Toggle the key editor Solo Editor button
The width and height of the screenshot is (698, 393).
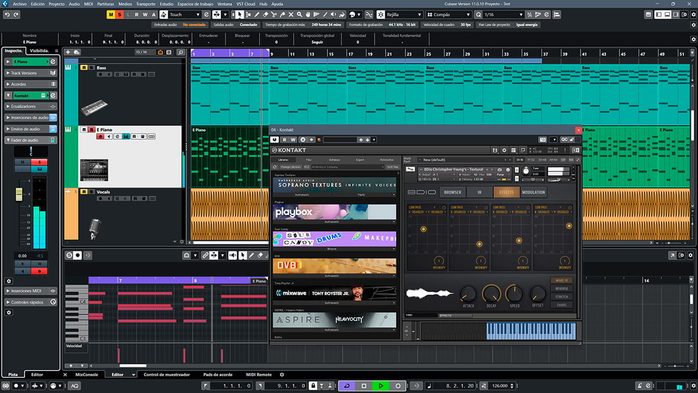[69, 255]
